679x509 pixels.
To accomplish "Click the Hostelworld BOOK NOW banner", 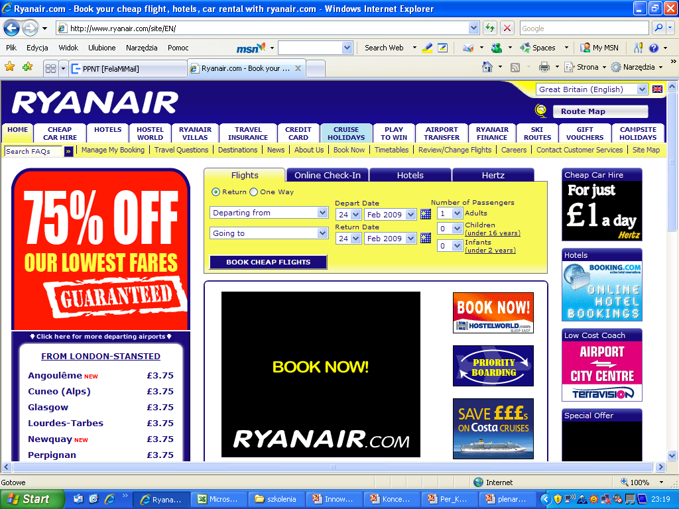I will [493, 313].
